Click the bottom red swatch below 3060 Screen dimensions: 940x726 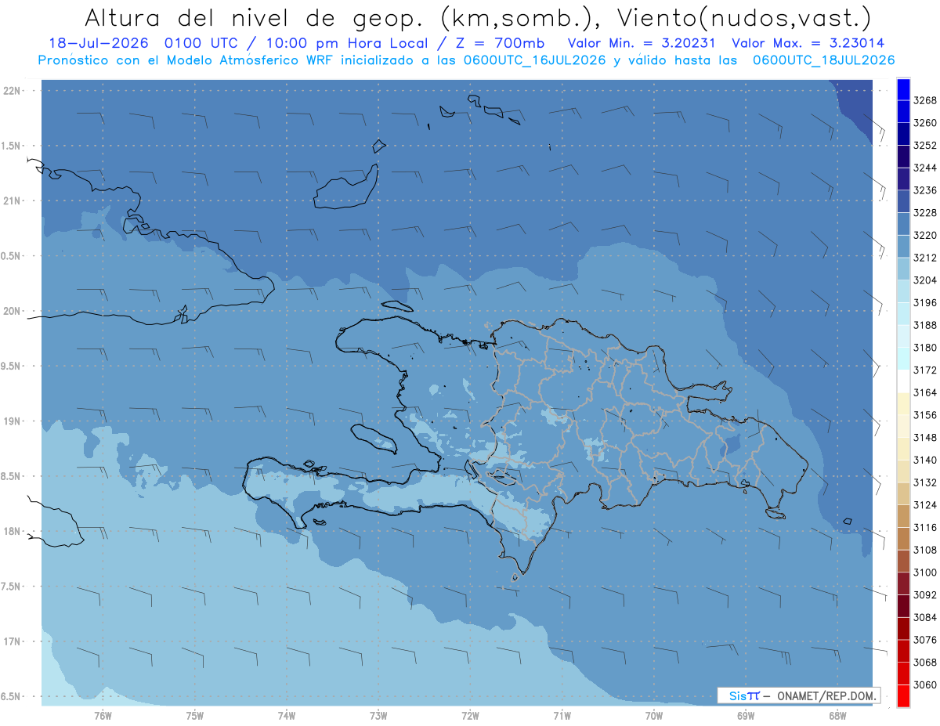(x=903, y=695)
